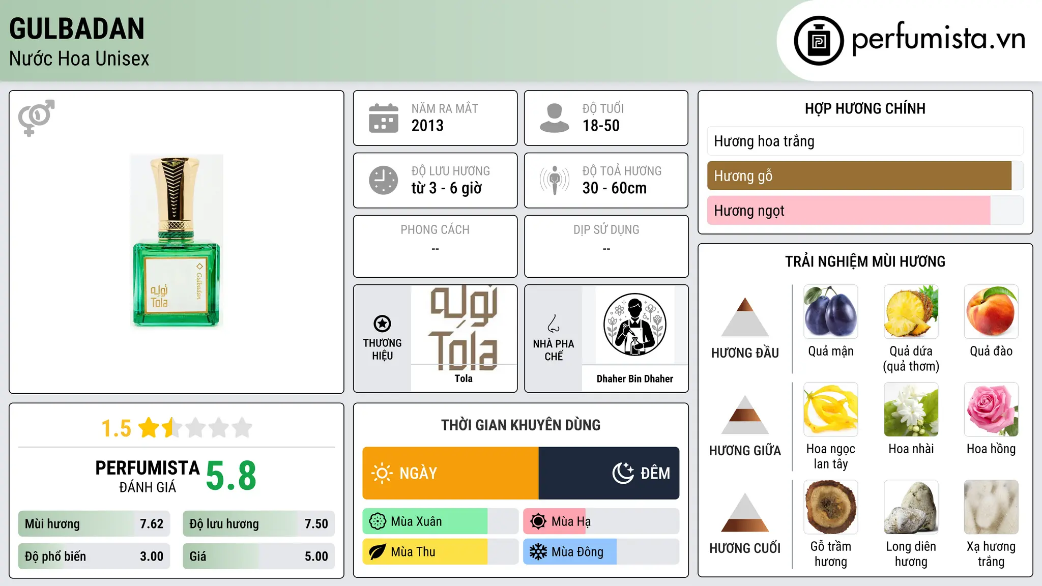1042x586 pixels.
Task: Select the Gỗ trầm hương agarwood image
Action: 831,507
